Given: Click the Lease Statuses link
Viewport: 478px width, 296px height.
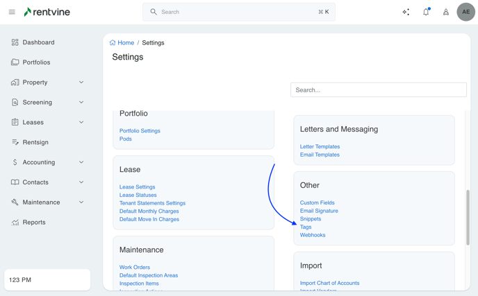Looking at the screenshot, I should [x=138, y=195].
